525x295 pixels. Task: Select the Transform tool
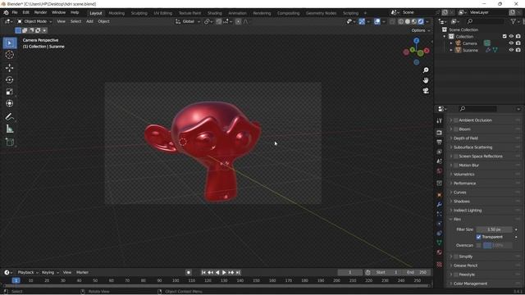point(10,103)
